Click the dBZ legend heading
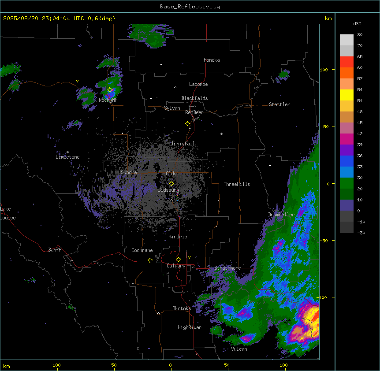This screenshot has height=371, width=380. 357,23
